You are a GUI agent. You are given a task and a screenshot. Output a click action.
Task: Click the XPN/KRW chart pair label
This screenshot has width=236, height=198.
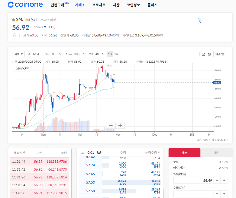(x=22, y=69)
